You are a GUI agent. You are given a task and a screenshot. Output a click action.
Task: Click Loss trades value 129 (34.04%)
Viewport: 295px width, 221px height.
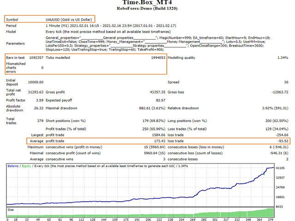277,129
